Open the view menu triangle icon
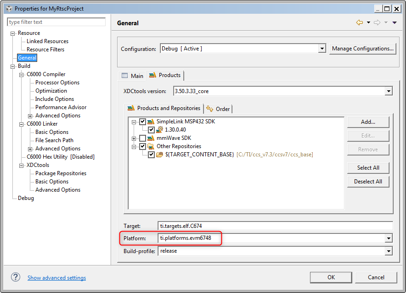 pyautogui.click(x=395, y=23)
